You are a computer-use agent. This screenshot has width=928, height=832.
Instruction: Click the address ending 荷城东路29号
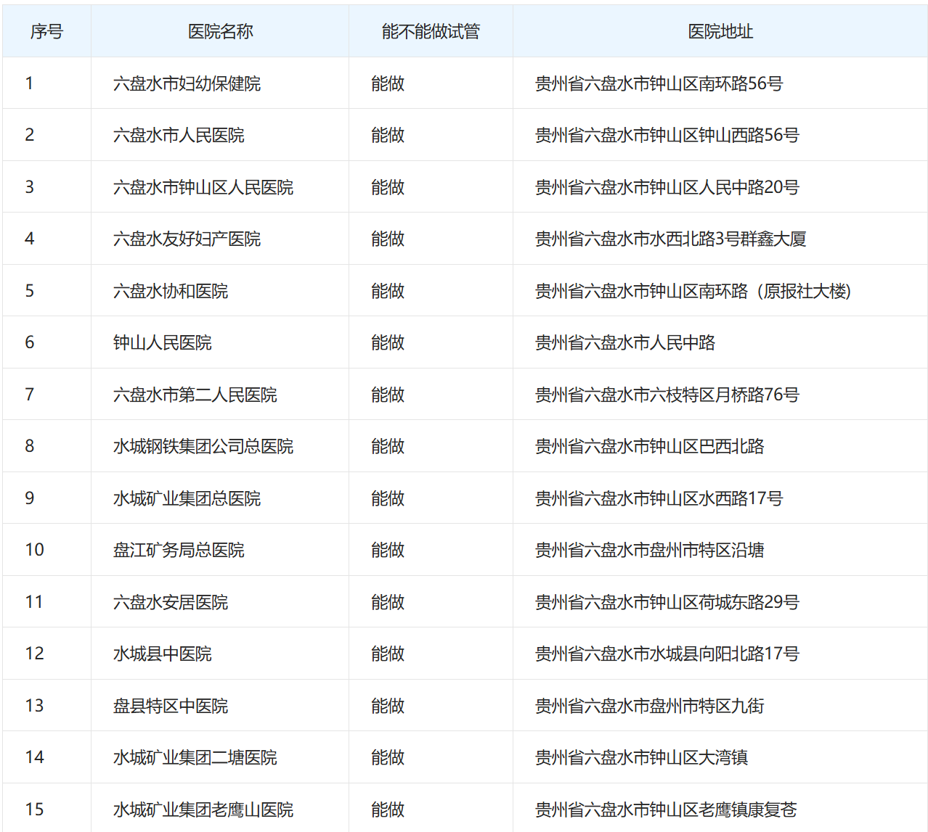(x=667, y=602)
